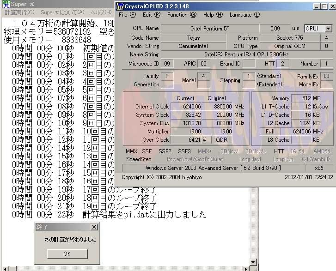The width and height of the screenshot is (336, 271).
Task: Click the System Bus original value '800.00'
Action: (217, 123)
